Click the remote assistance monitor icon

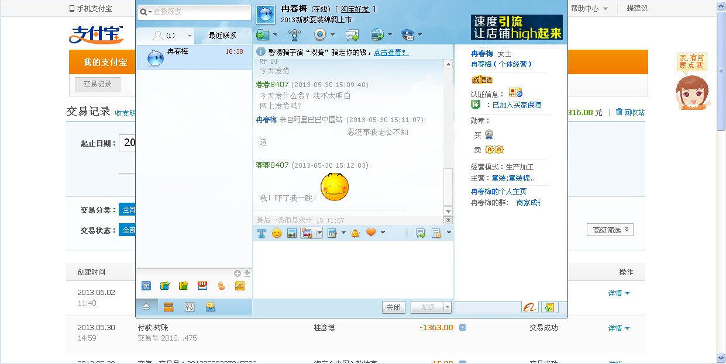pyautogui.click(x=377, y=34)
